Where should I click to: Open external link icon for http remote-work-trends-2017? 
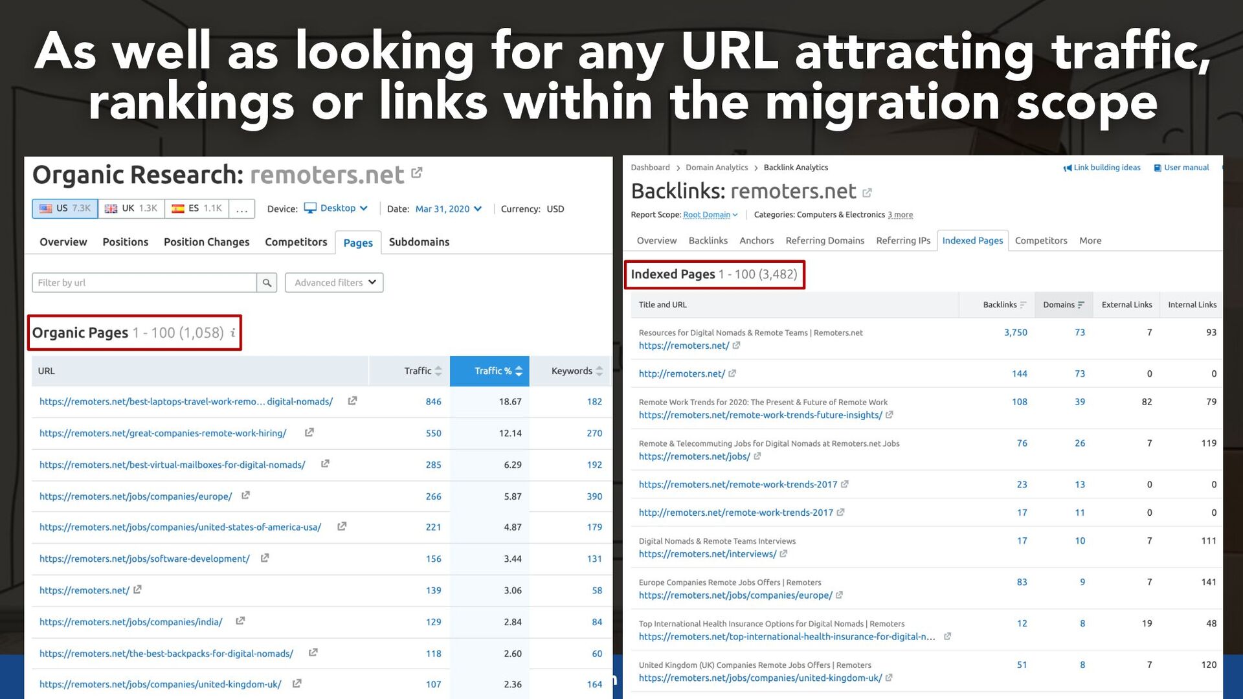[x=840, y=512]
